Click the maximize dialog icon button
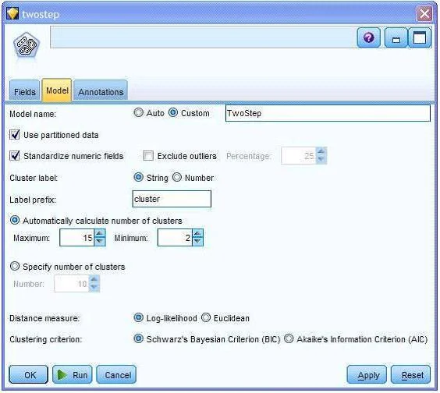Viewport: 440px width, 393px height. (x=420, y=37)
